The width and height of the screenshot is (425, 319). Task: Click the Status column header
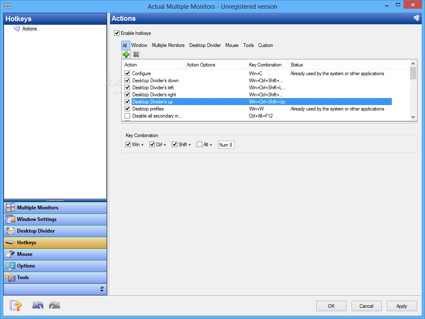point(340,65)
